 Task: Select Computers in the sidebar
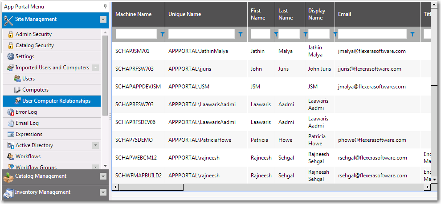(x=35, y=90)
